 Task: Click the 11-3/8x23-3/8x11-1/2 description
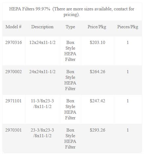pos(42,104)
